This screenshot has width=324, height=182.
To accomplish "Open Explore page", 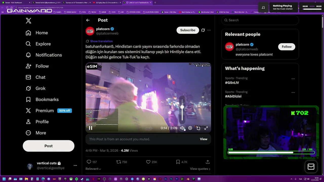I will 38,44.
